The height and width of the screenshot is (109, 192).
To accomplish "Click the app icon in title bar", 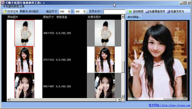I will pyautogui.click(x=3, y=3).
